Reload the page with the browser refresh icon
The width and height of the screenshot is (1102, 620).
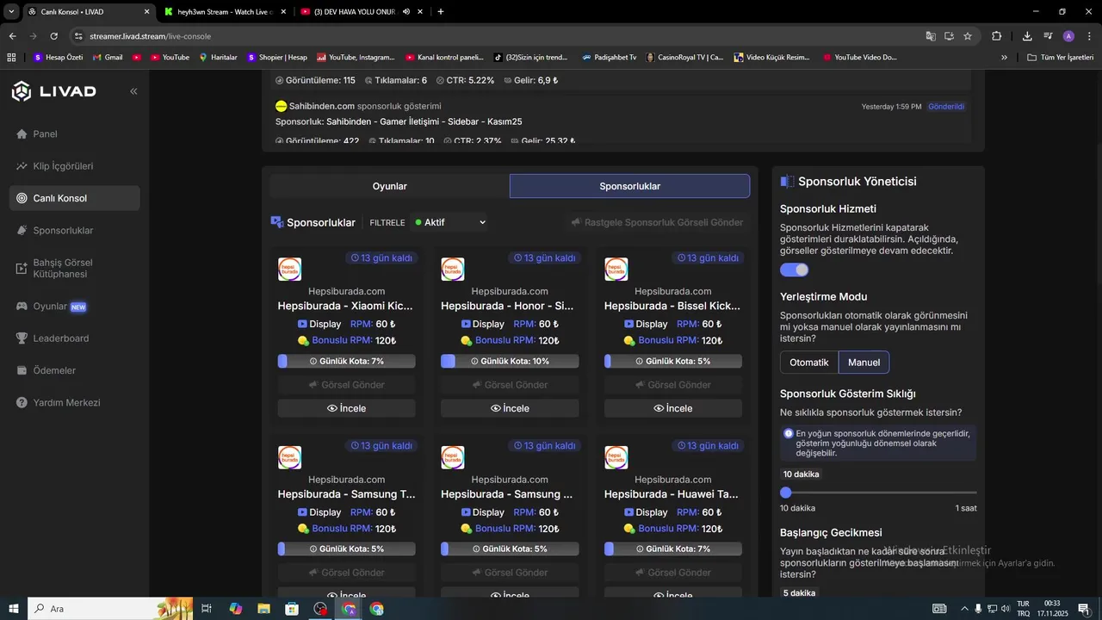[x=53, y=36]
